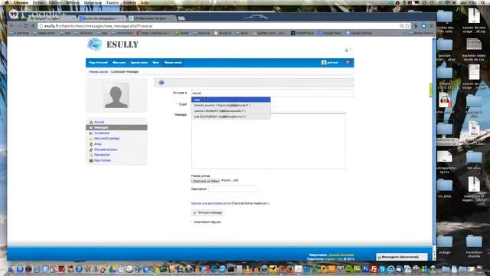Open the Aide menu
The image size is (490, 276).
coord(145,2)
